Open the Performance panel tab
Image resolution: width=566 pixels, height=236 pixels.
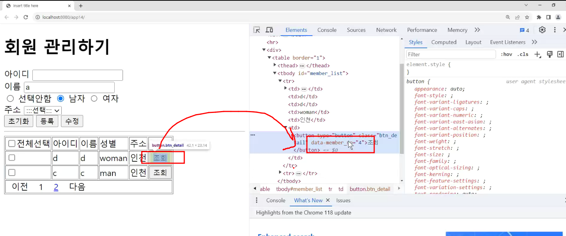tap(422, 30)
